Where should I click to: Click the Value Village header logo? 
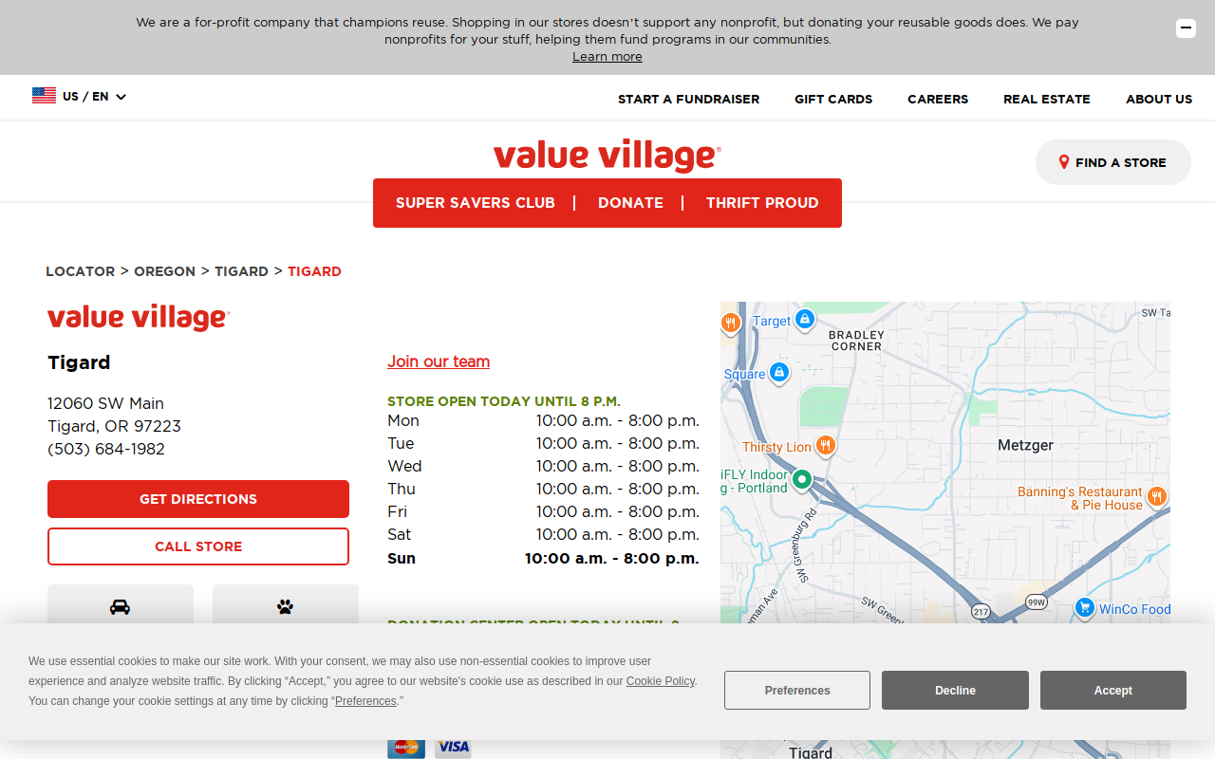click(607, 156)
